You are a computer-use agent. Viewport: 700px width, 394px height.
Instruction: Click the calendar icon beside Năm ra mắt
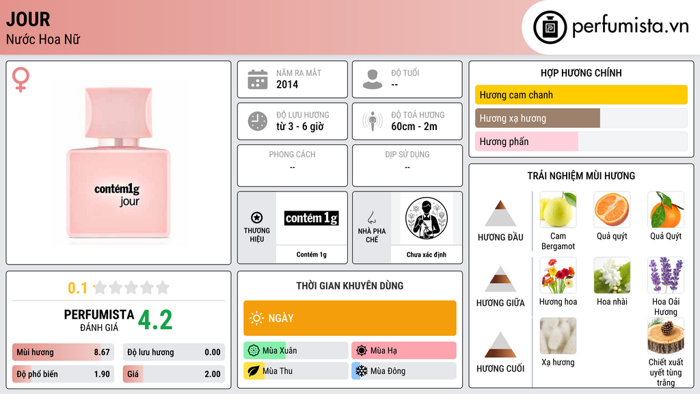(258, 79)
